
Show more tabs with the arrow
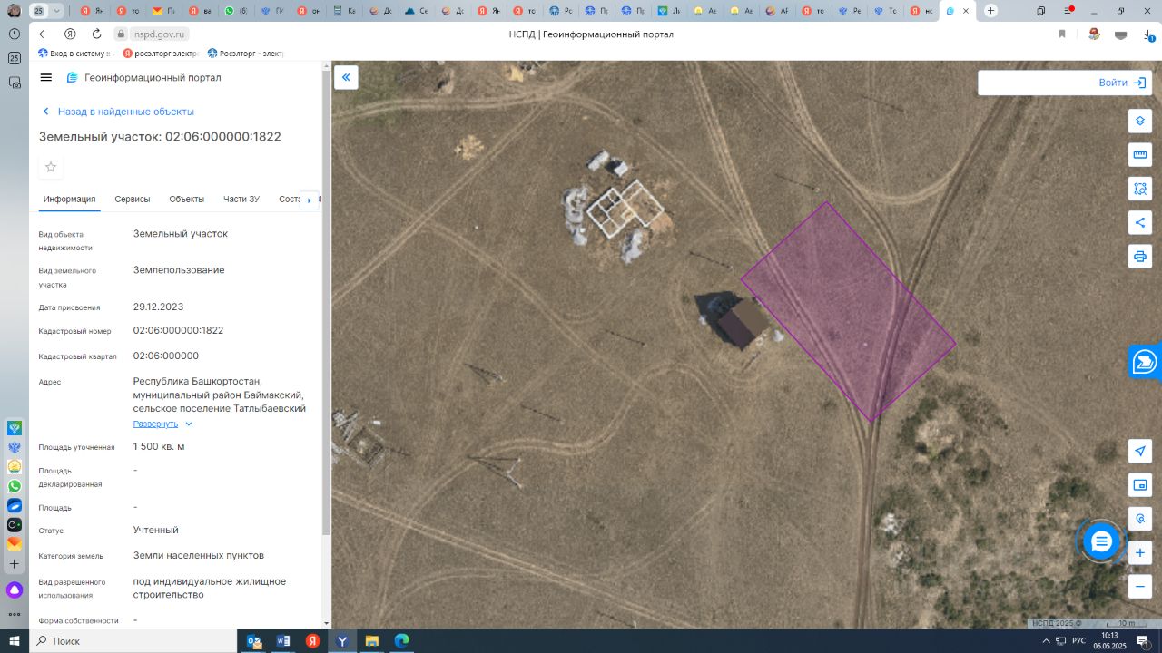309,200
